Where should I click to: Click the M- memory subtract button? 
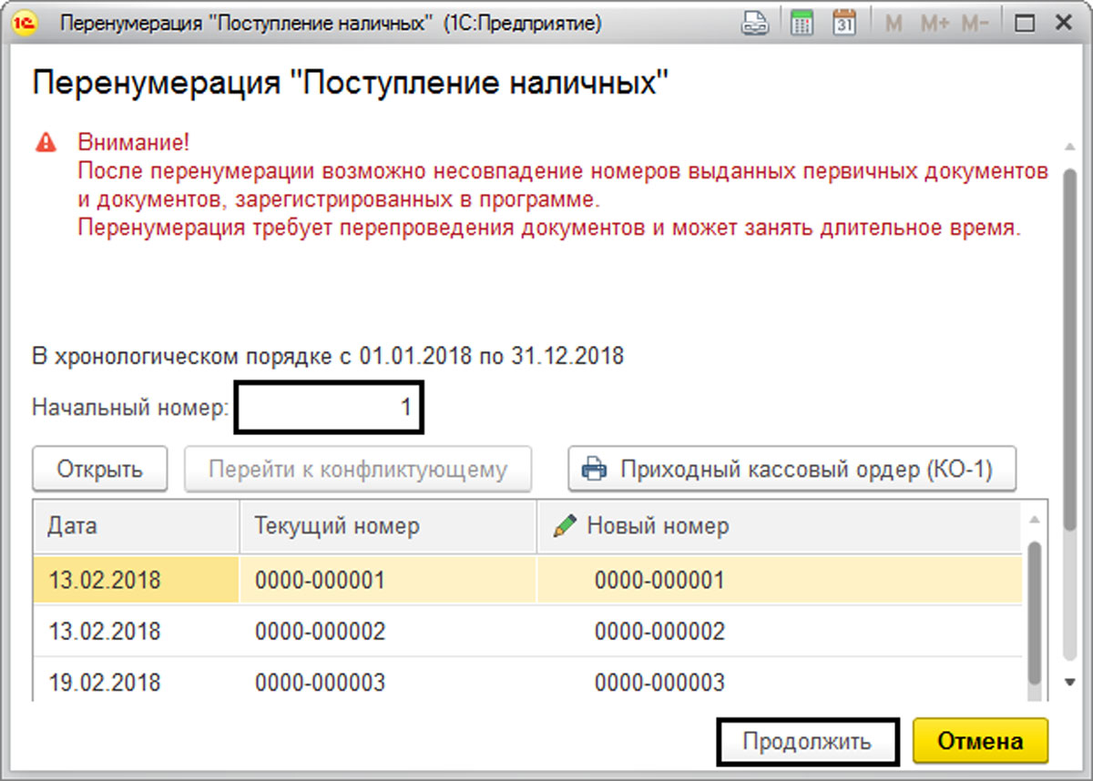pos(975,24)
